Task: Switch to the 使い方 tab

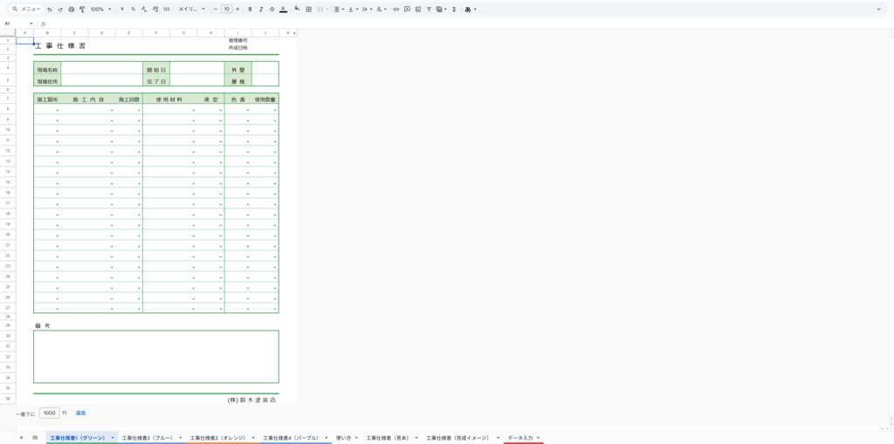Action: (x=343, y=438)
